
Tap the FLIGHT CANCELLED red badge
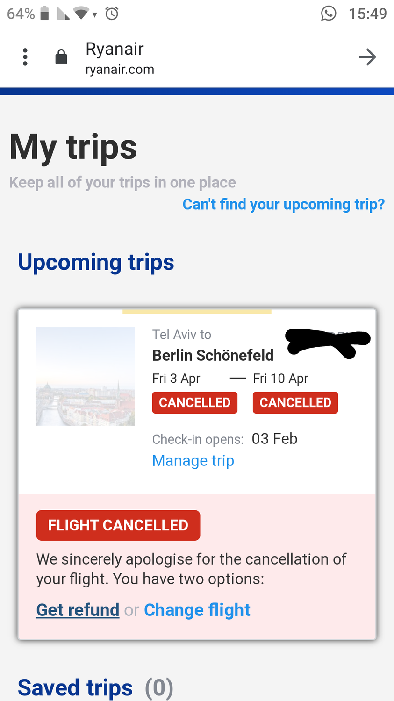click(x=118, y=525)
